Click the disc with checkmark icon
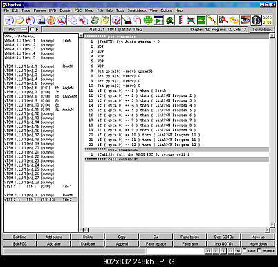The image size is (278, 267). (x=116, y=20)
